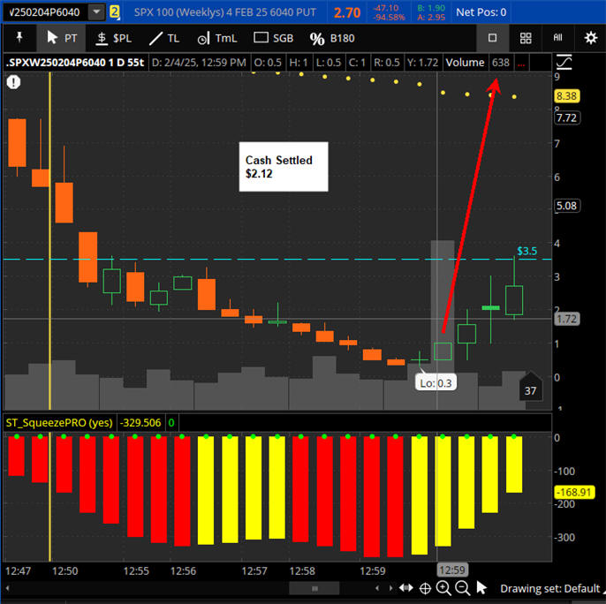
Task: Click the 7.72 price bubble
Action: tap(566, 117)
